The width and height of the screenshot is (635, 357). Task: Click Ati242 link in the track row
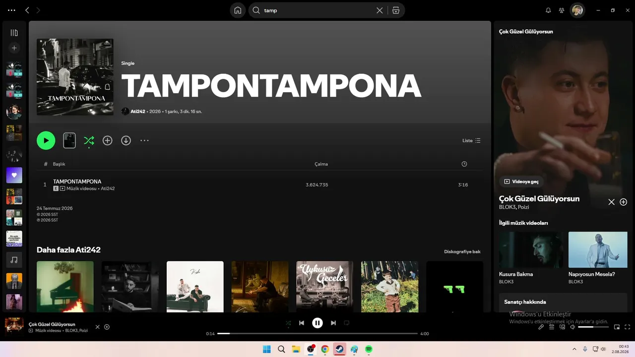click(x=108, y=188)
